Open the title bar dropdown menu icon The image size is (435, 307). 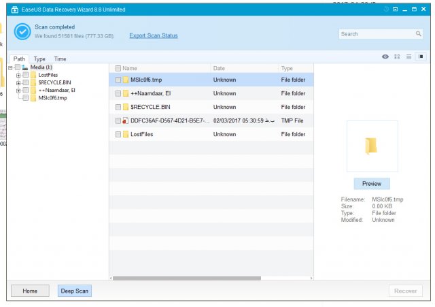[396, 10]
